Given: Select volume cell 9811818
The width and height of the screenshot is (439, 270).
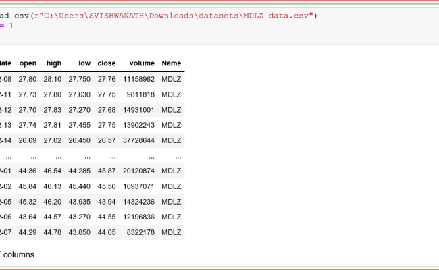Looking at the screenshot, I should (x=140, y=94).
